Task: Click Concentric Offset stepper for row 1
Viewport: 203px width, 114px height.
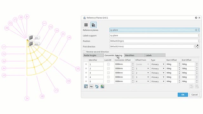Action: pos(133,64)
